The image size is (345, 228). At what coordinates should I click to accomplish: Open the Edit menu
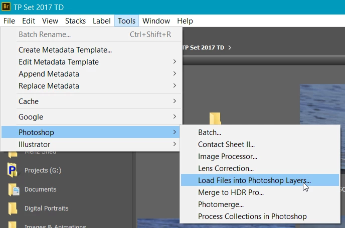click(29, 21)
